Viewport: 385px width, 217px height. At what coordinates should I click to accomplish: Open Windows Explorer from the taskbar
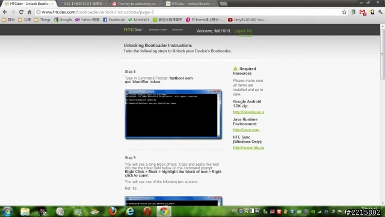[x=25, y=212]
